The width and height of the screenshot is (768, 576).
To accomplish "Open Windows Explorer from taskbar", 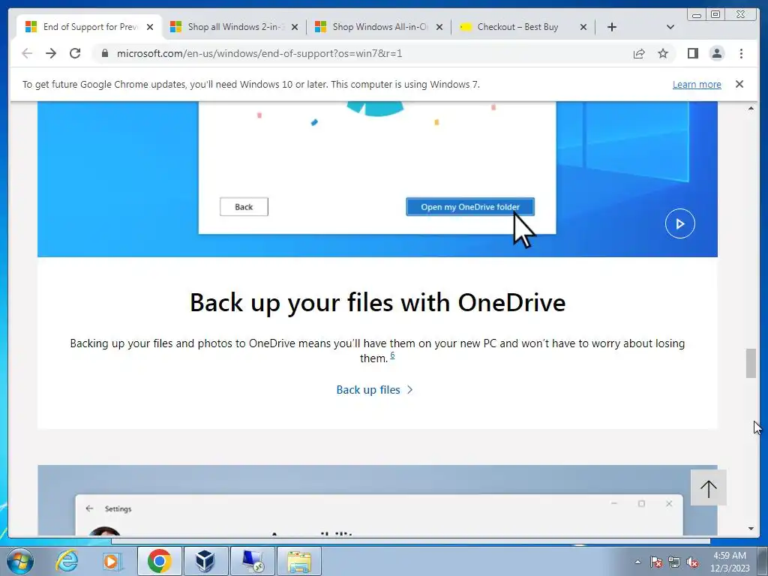I will coord(299,561).
